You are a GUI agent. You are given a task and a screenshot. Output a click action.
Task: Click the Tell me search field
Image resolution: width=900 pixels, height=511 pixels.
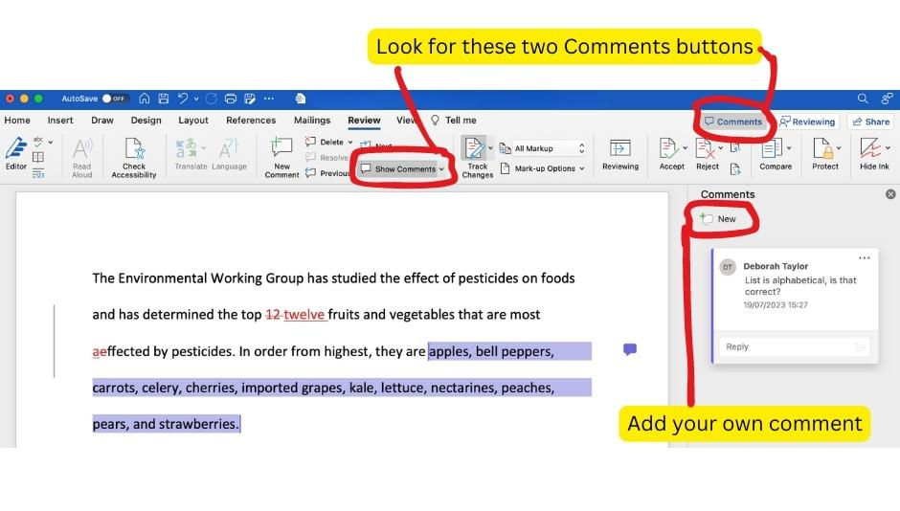(454, 121)
